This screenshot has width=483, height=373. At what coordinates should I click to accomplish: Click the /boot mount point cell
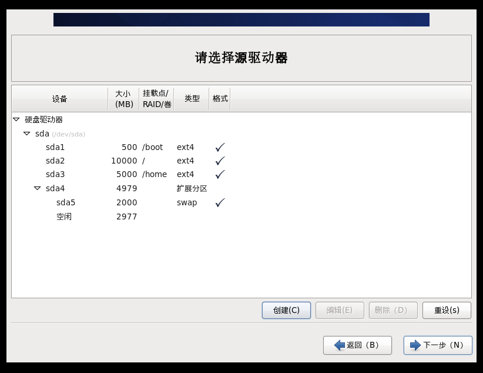point(152,147)
